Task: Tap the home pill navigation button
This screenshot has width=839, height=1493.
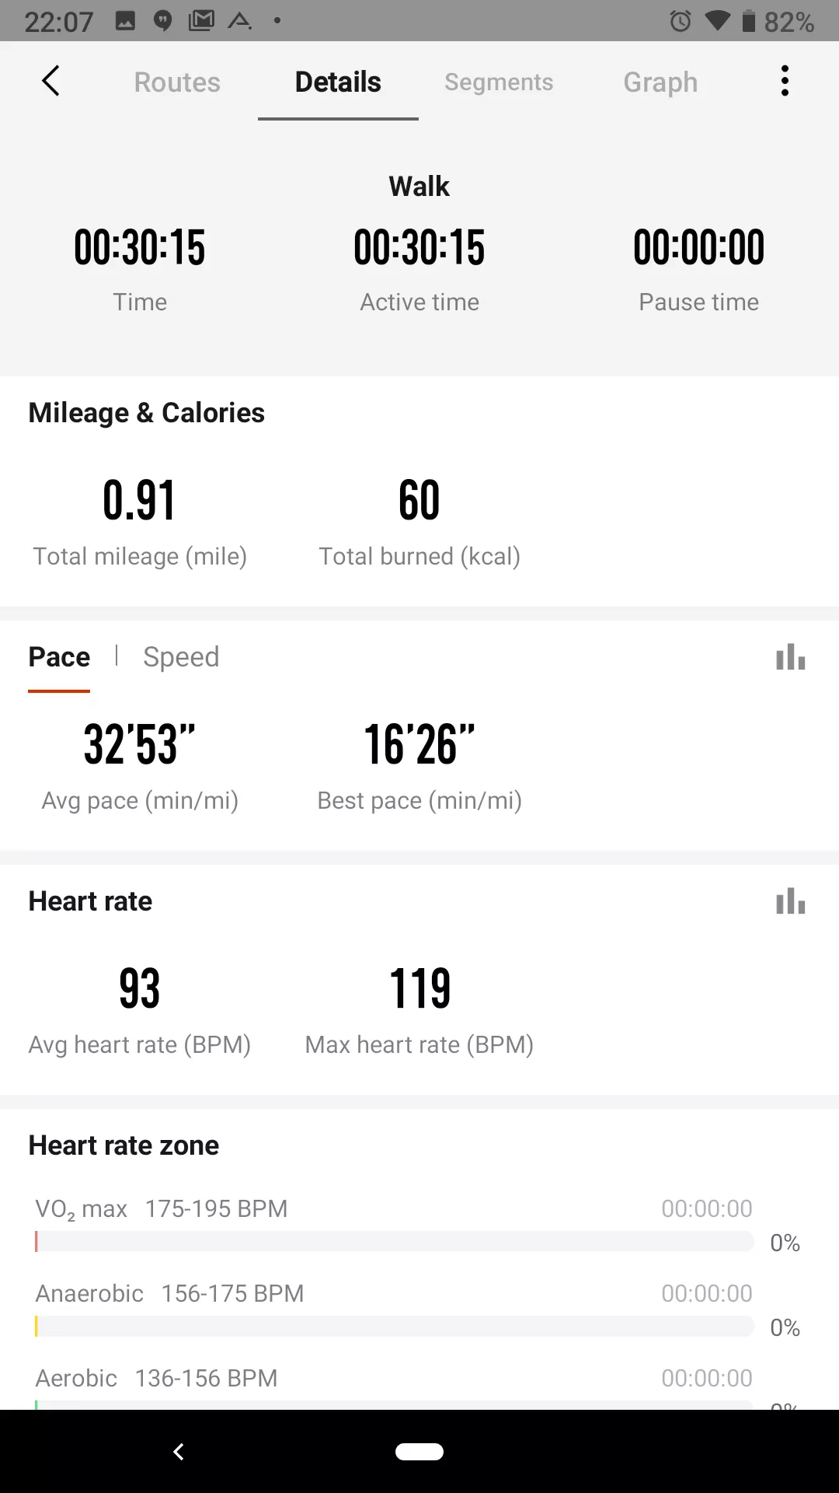Action: pyautogui.click(x=419, y=1451)
